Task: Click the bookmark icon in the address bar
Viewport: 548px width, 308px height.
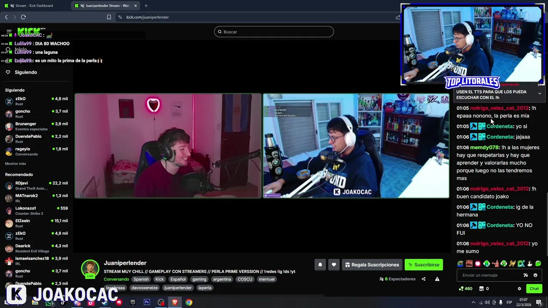Action: point(109,17)
